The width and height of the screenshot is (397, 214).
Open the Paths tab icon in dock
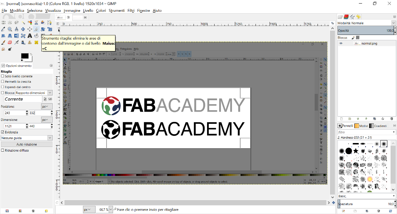352,17
